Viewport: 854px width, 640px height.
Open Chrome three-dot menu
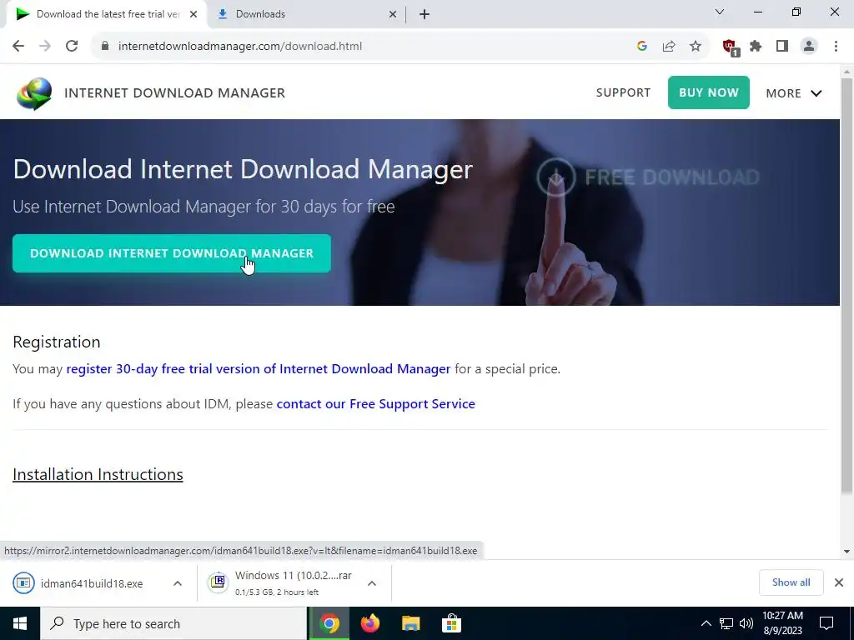[x=836, y=47]
